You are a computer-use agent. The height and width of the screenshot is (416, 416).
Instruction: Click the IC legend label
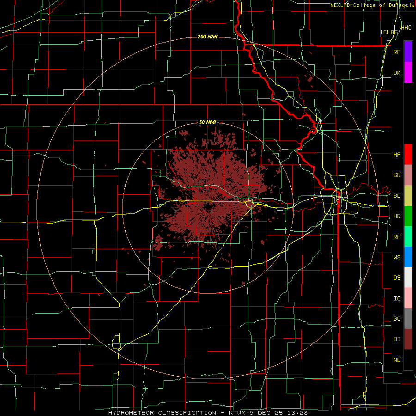coord(397,299)
